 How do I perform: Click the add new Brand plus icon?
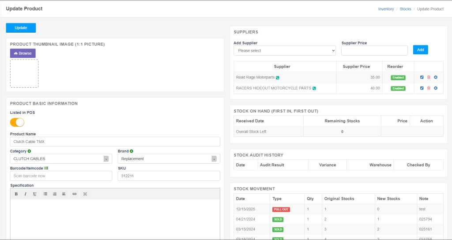(132, 151)
